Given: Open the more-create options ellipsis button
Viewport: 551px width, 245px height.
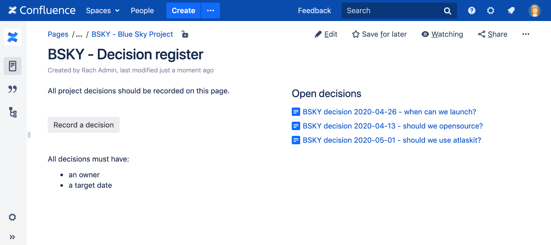Looking at the screenshot, I should [x=210, y=11].
